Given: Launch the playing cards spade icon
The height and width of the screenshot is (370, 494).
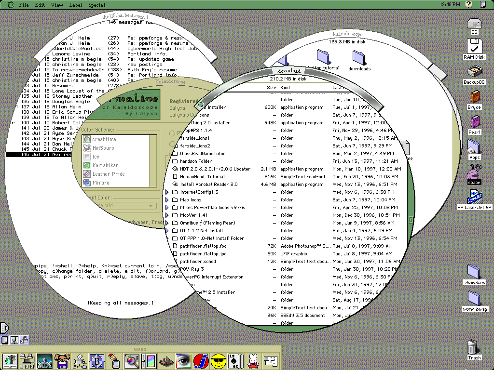Looking at the screenshot, I should coord(236,361).
